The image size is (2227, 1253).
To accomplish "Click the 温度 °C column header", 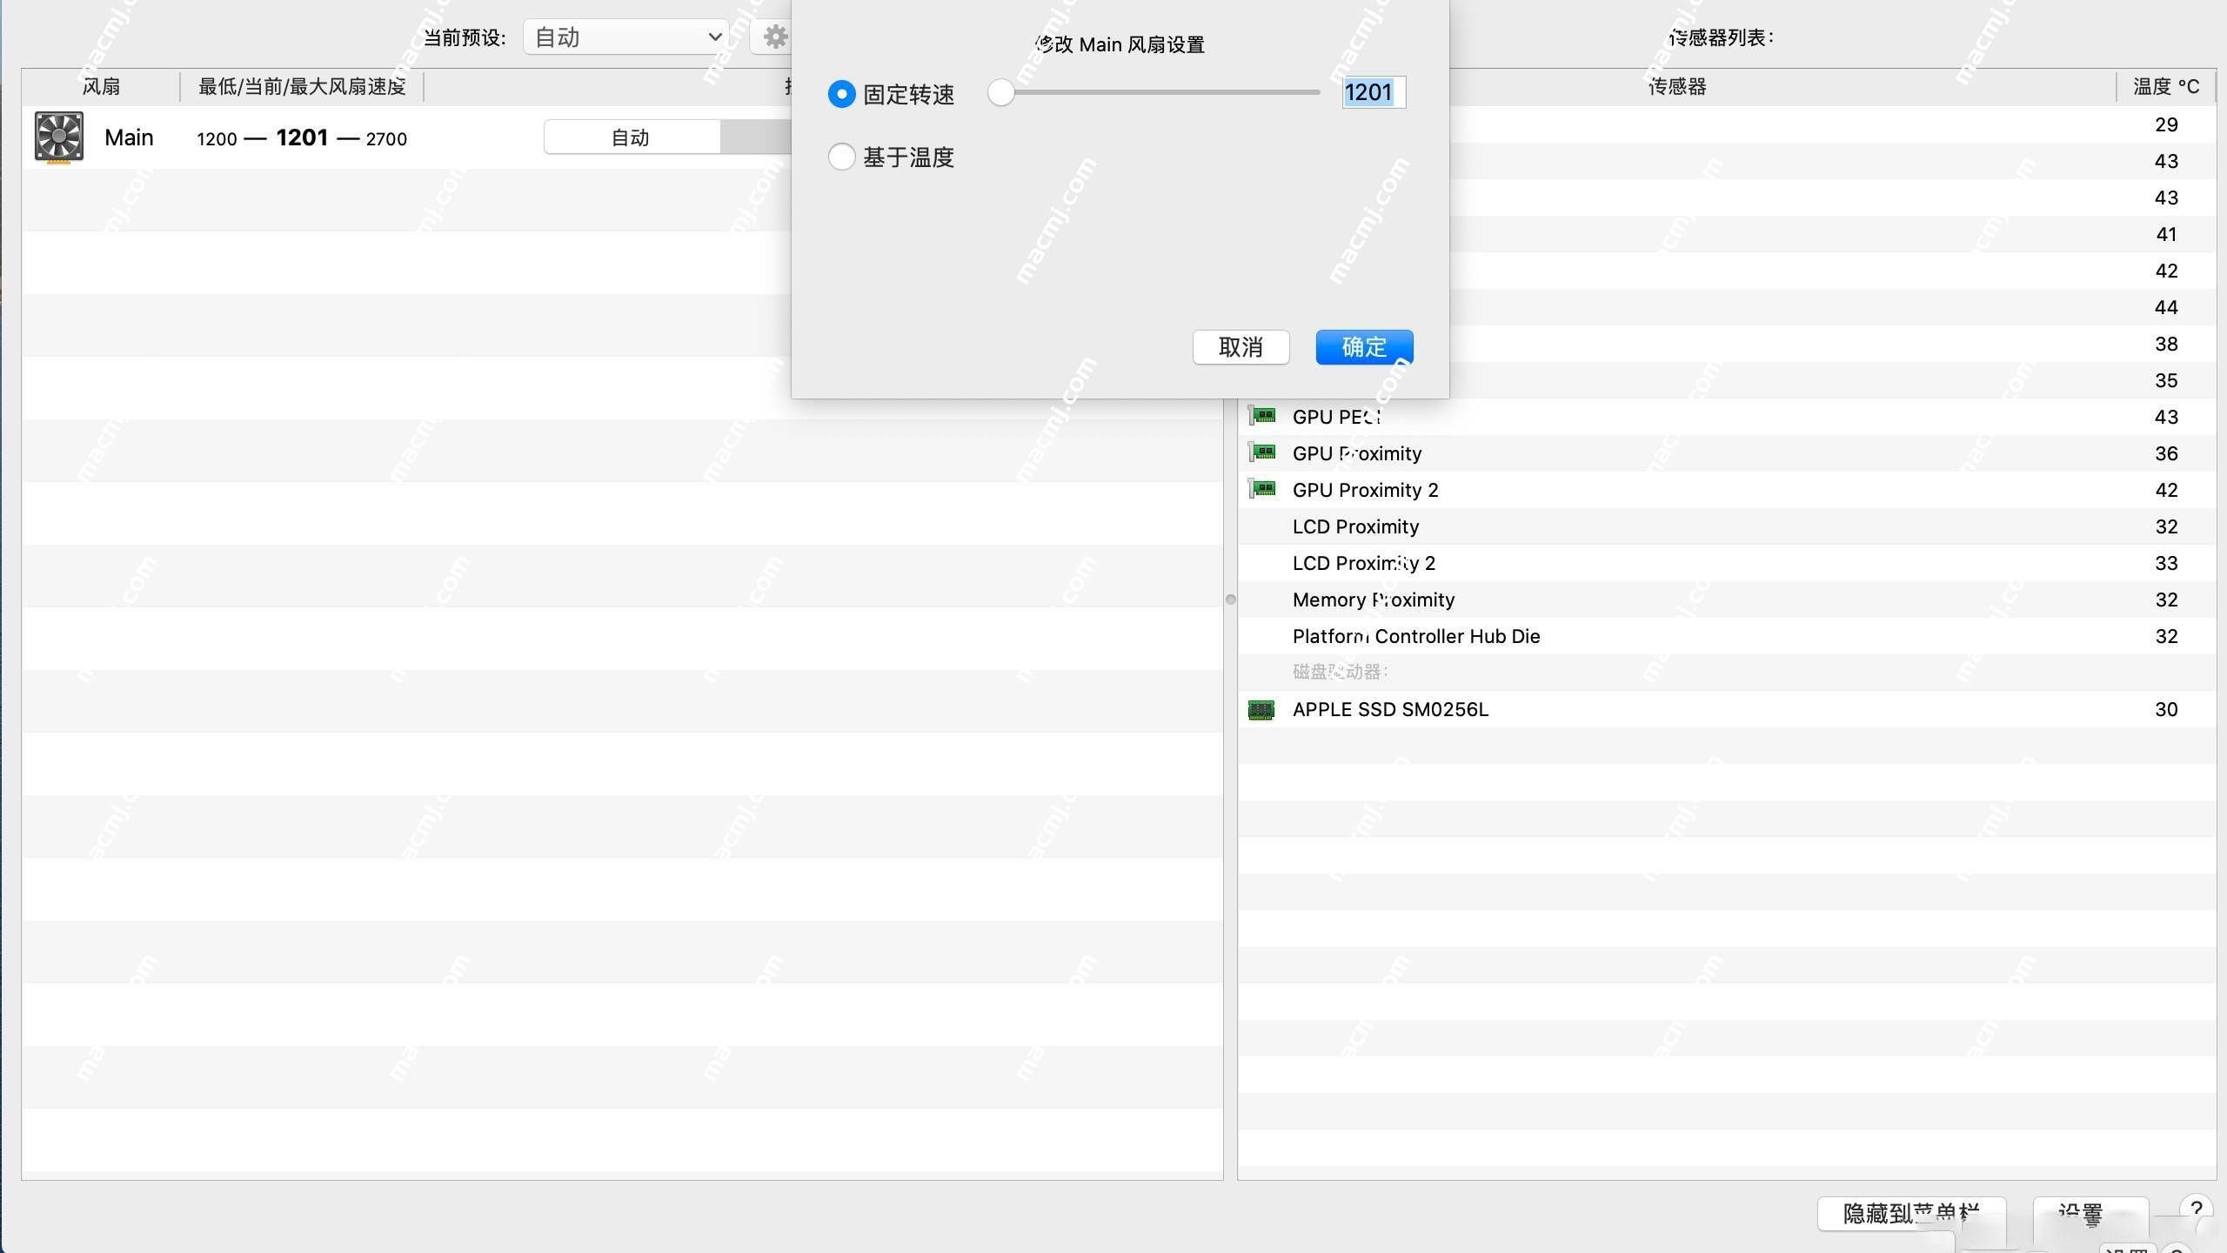I will click(x=2166, y=87).
